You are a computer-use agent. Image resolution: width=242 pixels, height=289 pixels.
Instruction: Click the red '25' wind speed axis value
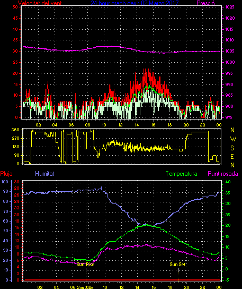click(15, 62)
